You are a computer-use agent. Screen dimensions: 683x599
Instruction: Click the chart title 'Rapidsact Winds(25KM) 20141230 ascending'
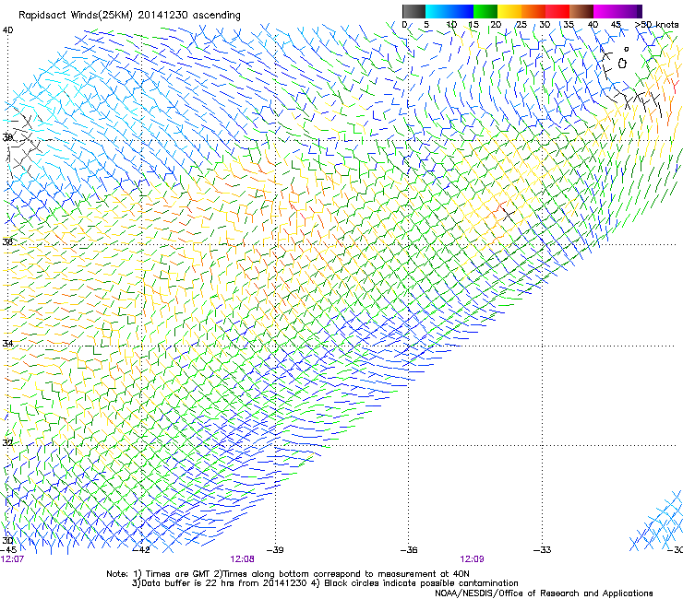tap(129, 16)
